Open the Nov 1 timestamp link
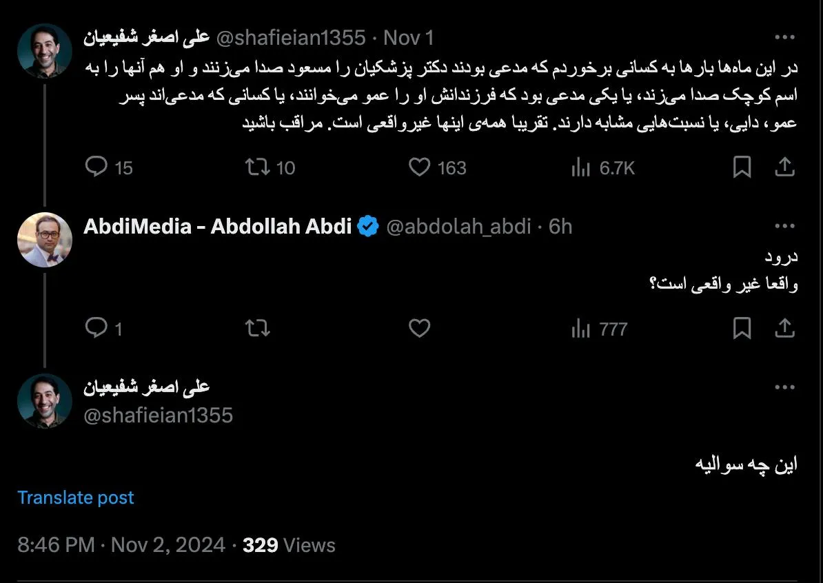This screenshot has height=583, width=823. coord(408,37)
